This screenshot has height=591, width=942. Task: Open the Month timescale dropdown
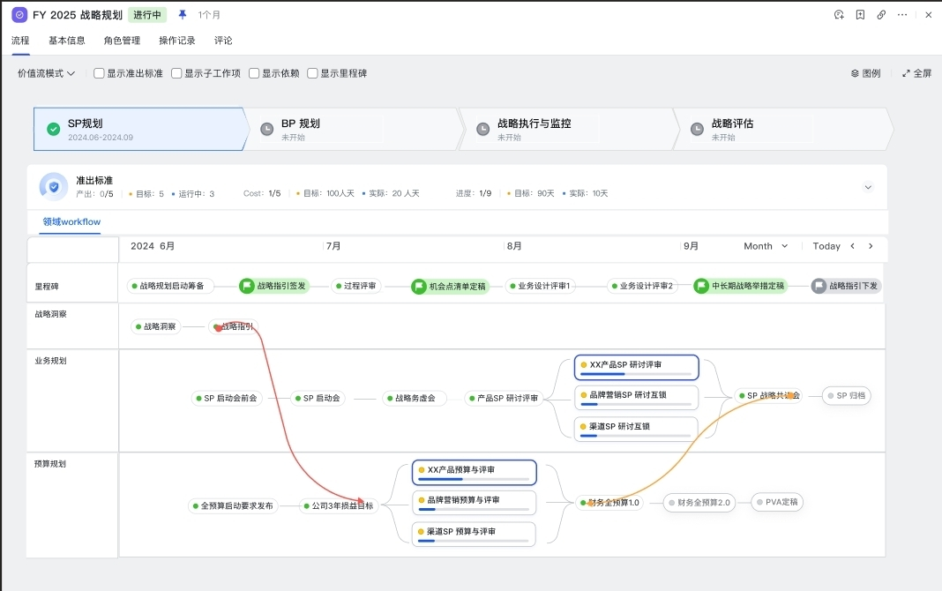[765, 246]
